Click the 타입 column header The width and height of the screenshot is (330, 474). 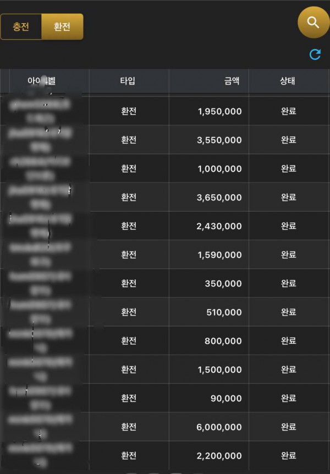128,81
